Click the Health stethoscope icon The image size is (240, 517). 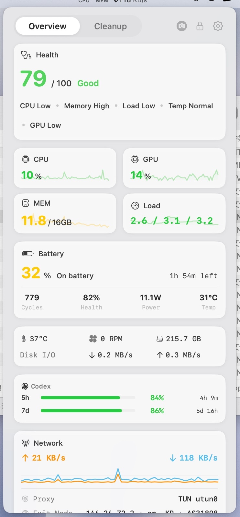(26, 55)
